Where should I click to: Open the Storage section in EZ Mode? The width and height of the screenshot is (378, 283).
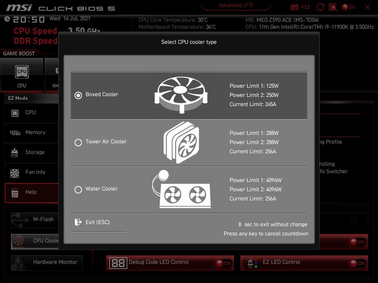pyautogui.click(x=32, y=152)
